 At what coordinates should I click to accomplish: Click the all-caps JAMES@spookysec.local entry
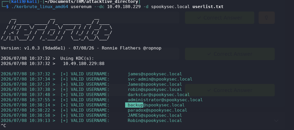point(155,115)
